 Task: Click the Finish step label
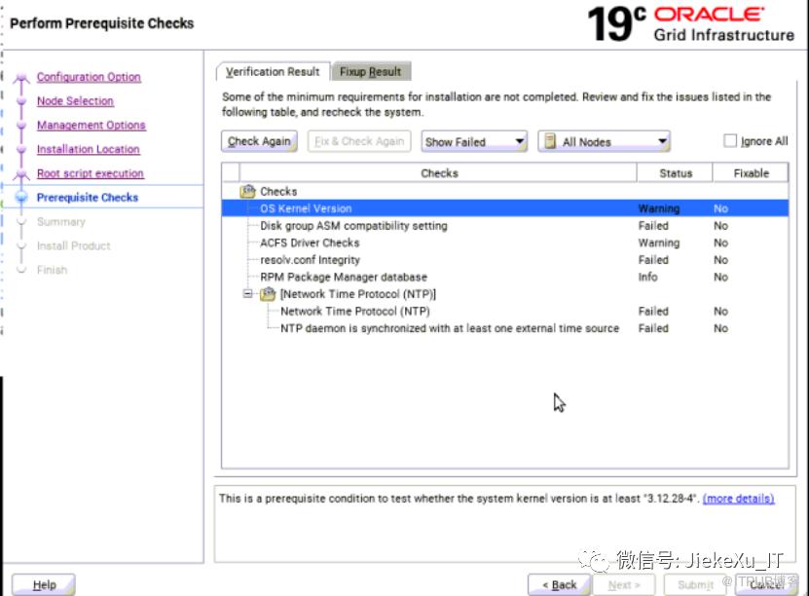53,270
